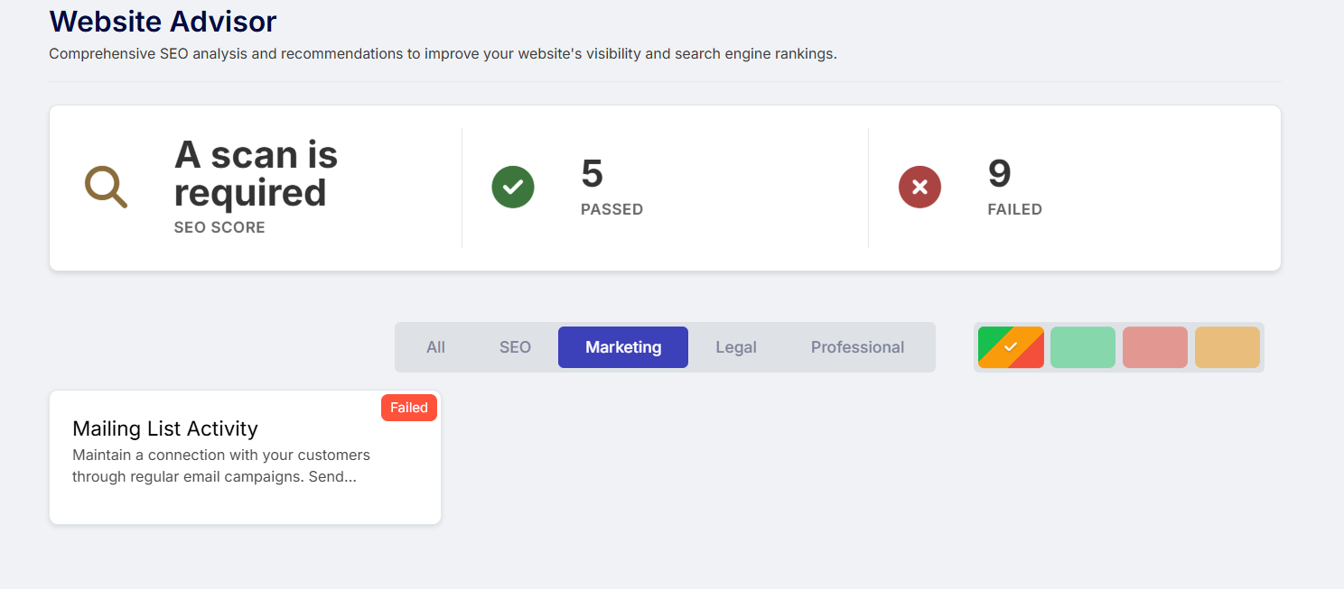
Task: Click the 5 Passed count
Action: (x=592, y=174)
